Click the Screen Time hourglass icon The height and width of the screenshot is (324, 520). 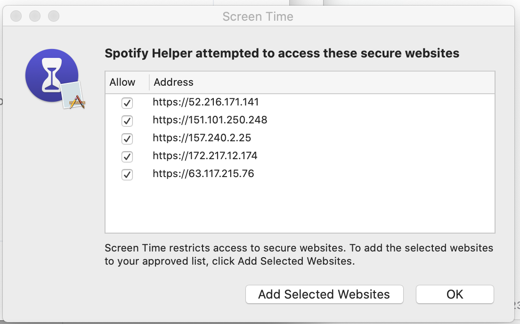coord(52,76)
